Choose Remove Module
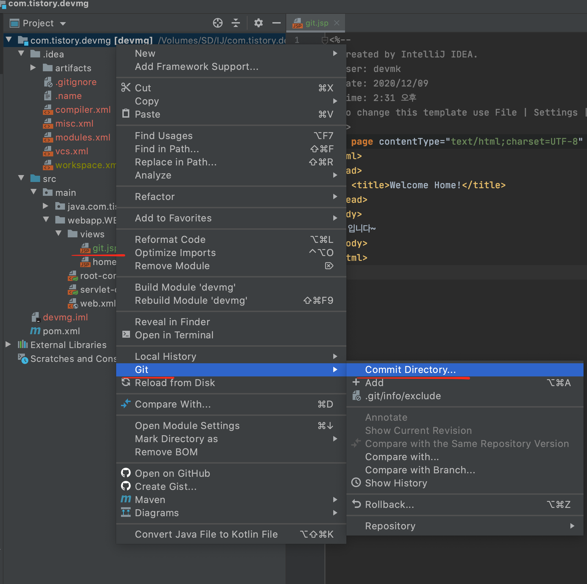The width and height of the screenshot is (587, 584). click(x=231, y=266)
